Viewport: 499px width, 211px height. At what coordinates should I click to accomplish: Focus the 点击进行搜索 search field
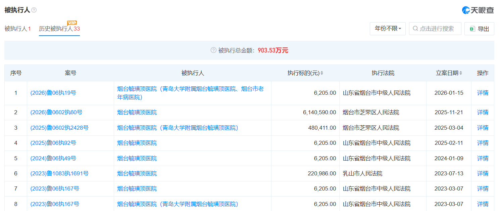coord(437,29)
